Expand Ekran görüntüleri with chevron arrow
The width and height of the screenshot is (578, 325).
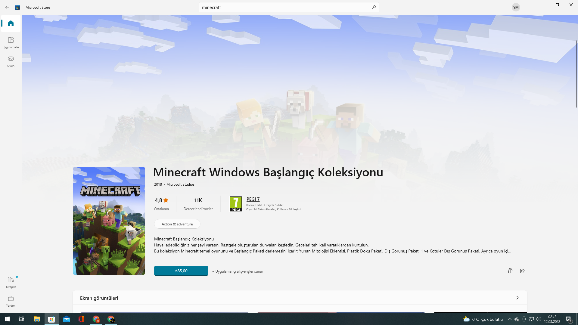[x=517, y=298]
